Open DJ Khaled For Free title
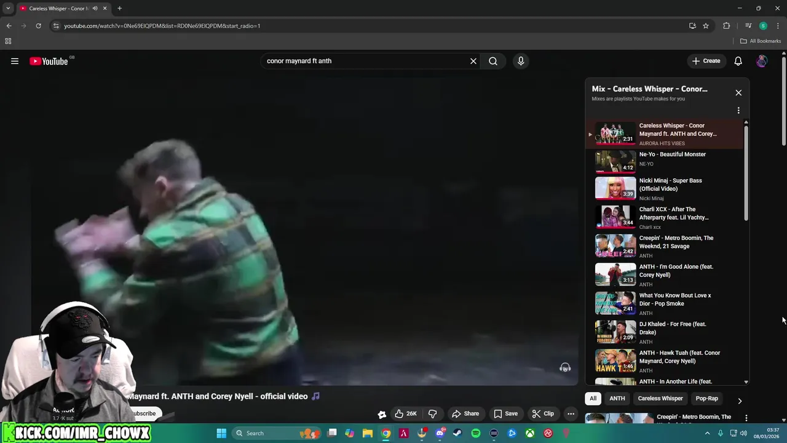The width and height of the screenshot is (787, 443). [x=673, y=328]
